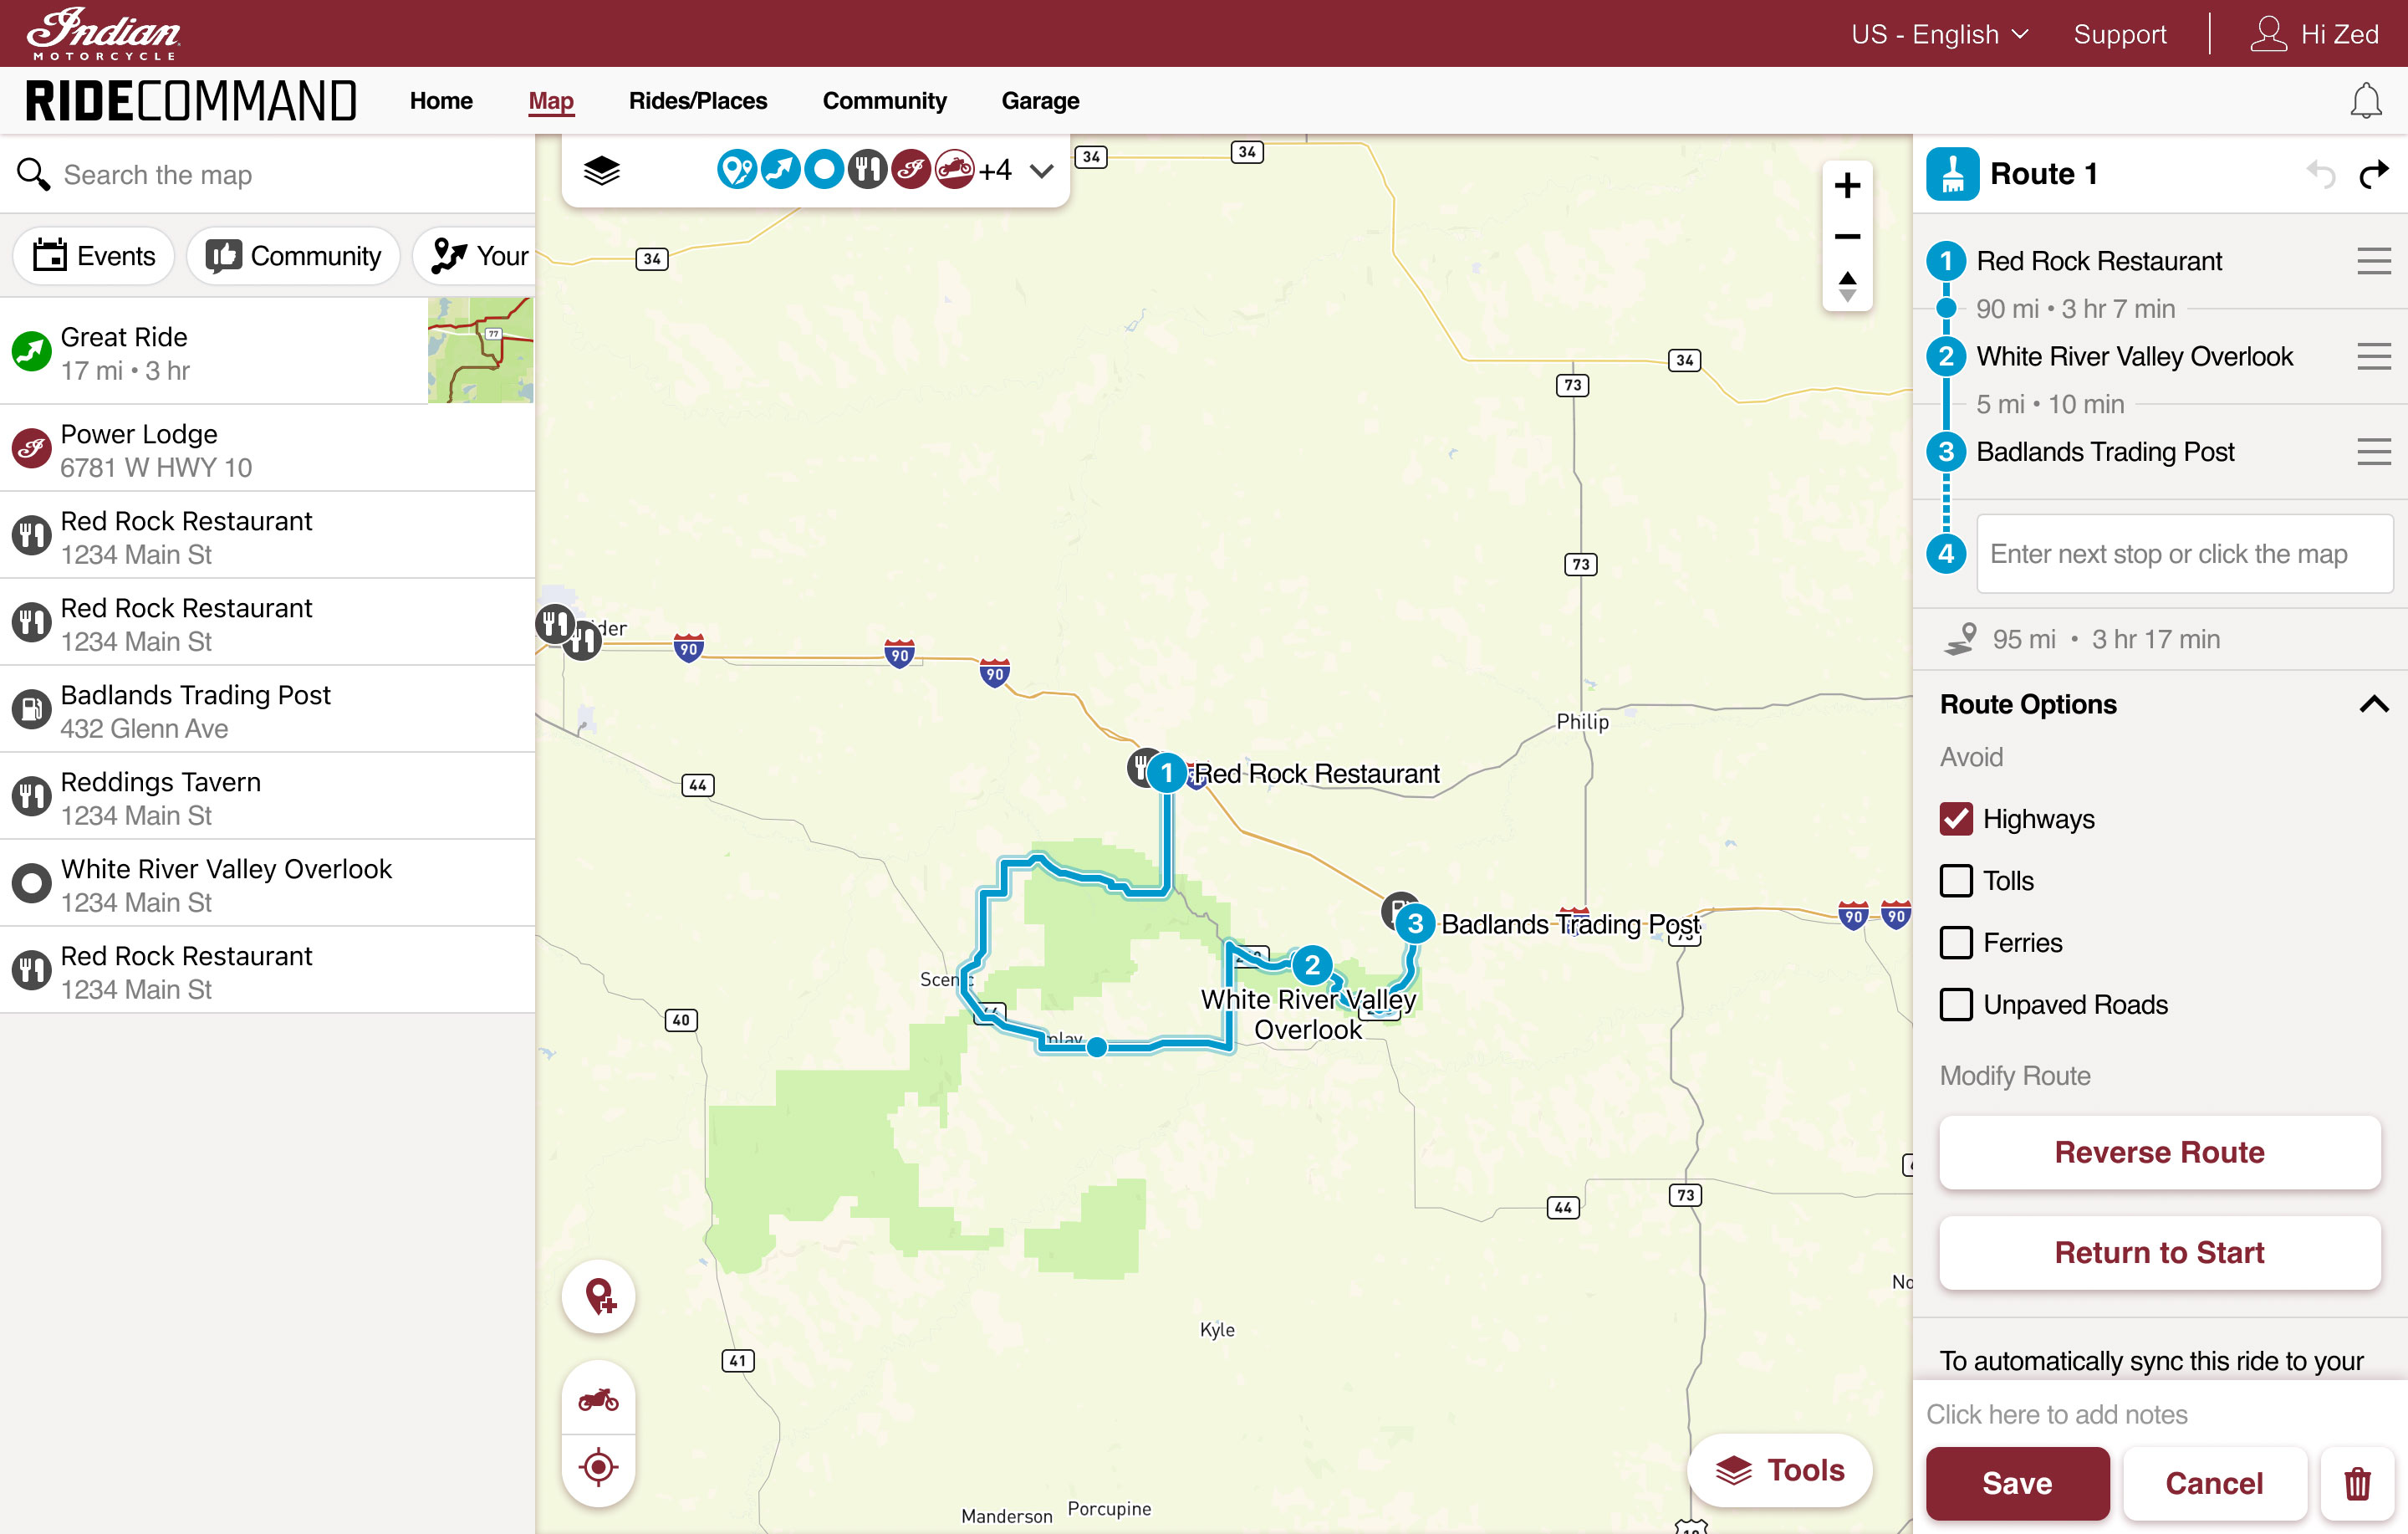
Task: Collapse the Route Options section
Action: pos(2374,704)
